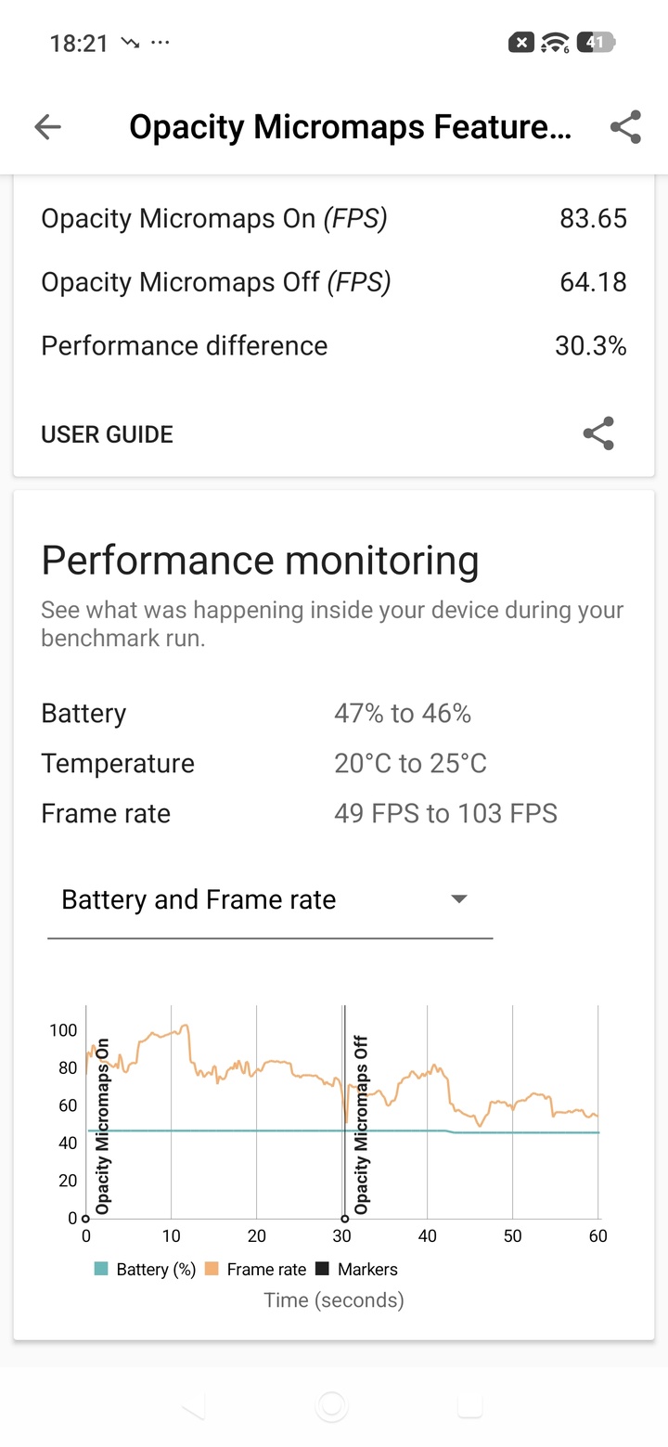
Task: Tap the Opacity Micromaps On FPS row
Action: point(334,219)
